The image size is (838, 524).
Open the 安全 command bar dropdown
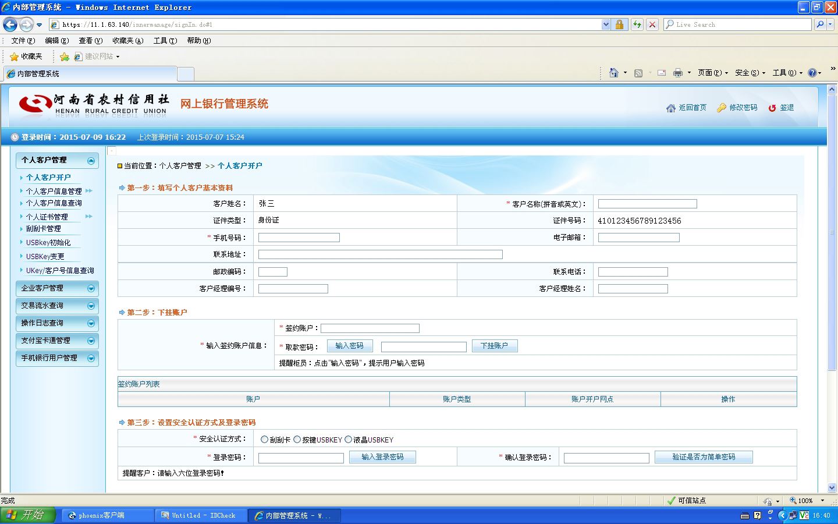pos(750,73)
